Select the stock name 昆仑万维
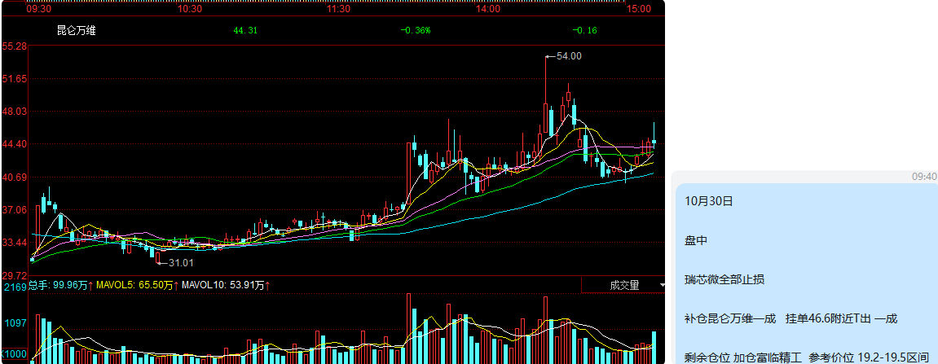The image size is (938, 364). tap(76, 31)
